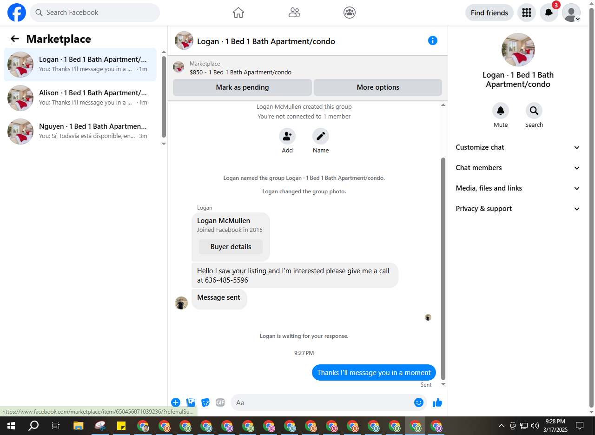
Task: Select the Nguyen conversation in Marketplace list
Action: 80,132
